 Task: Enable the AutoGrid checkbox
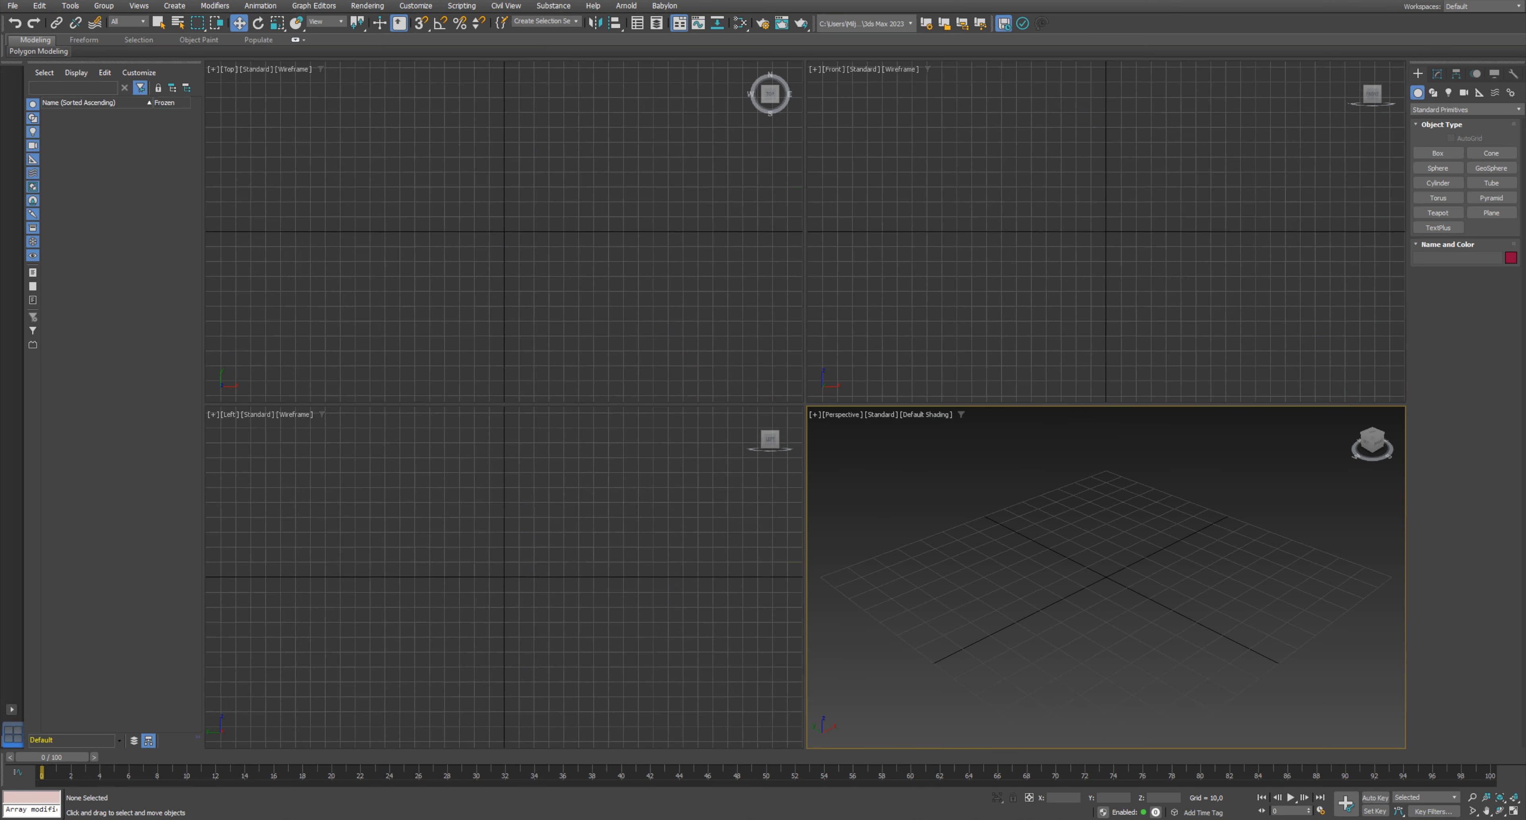pyautogui.click(x=1451, y=139)
